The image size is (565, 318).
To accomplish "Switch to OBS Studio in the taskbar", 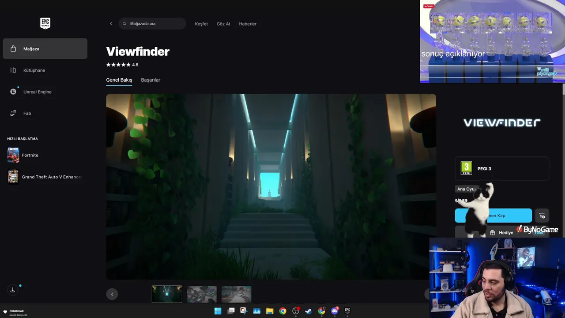I will click(296, 311).
